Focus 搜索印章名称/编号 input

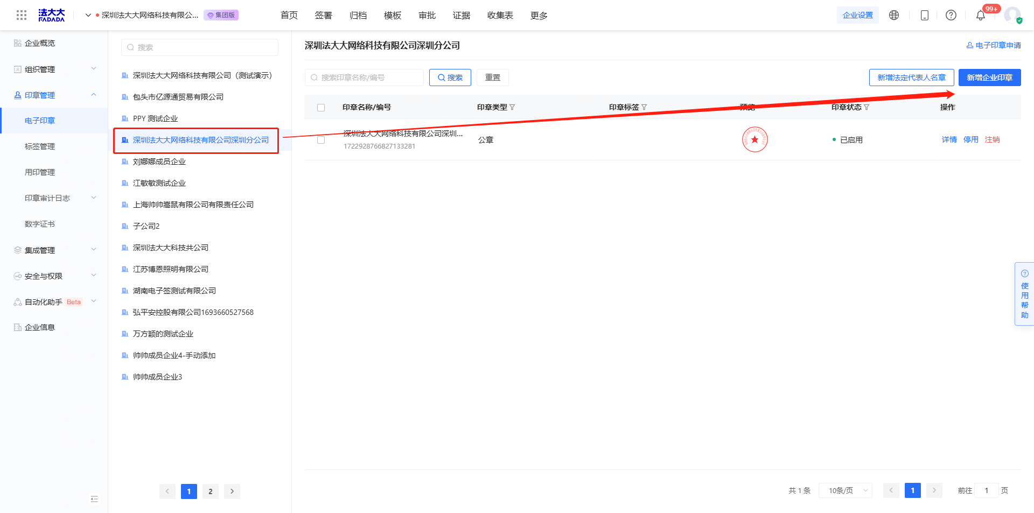click(365, 78)
